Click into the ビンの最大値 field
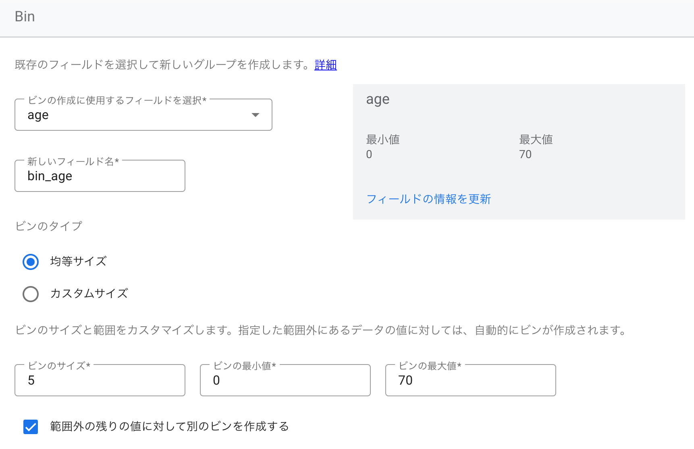Image resolution: width=694 pixels, height=449 pixels. pos(470,381)
